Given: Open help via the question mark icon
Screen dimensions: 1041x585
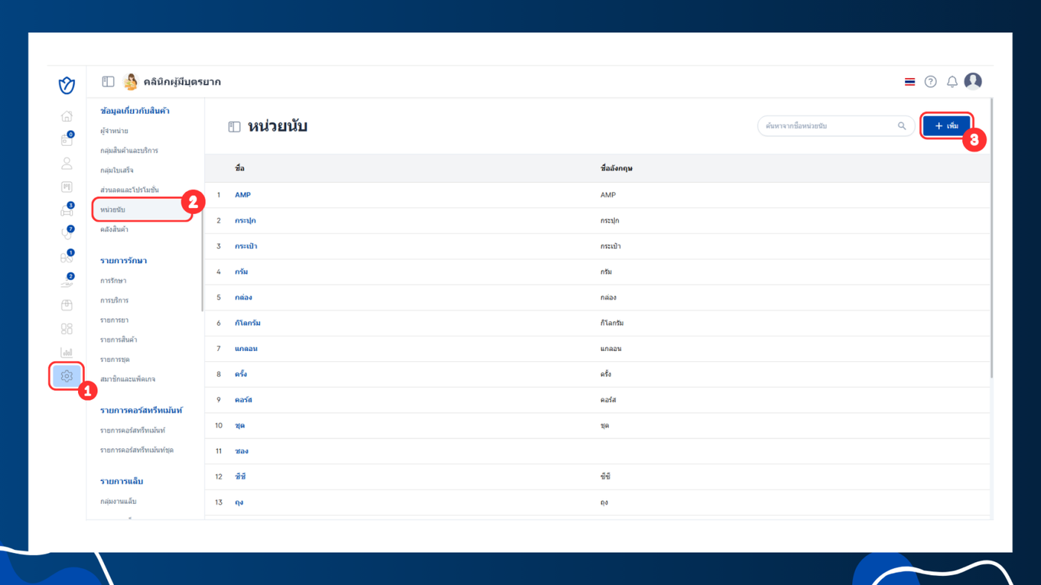Looking at the screenshot, I should [930, 82].
